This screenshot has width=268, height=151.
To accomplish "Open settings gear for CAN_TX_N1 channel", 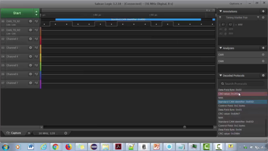I will tap(31, 21).
